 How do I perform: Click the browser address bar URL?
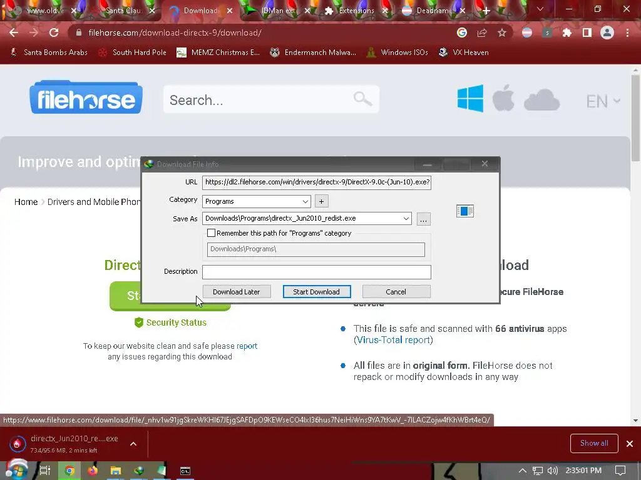[175, 32]
